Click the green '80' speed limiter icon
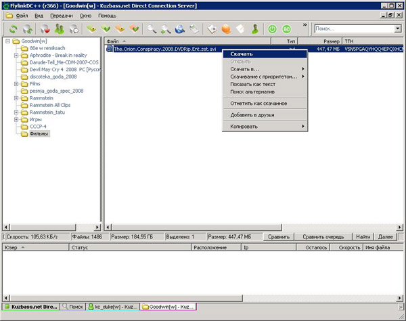 tap(286, 29)
